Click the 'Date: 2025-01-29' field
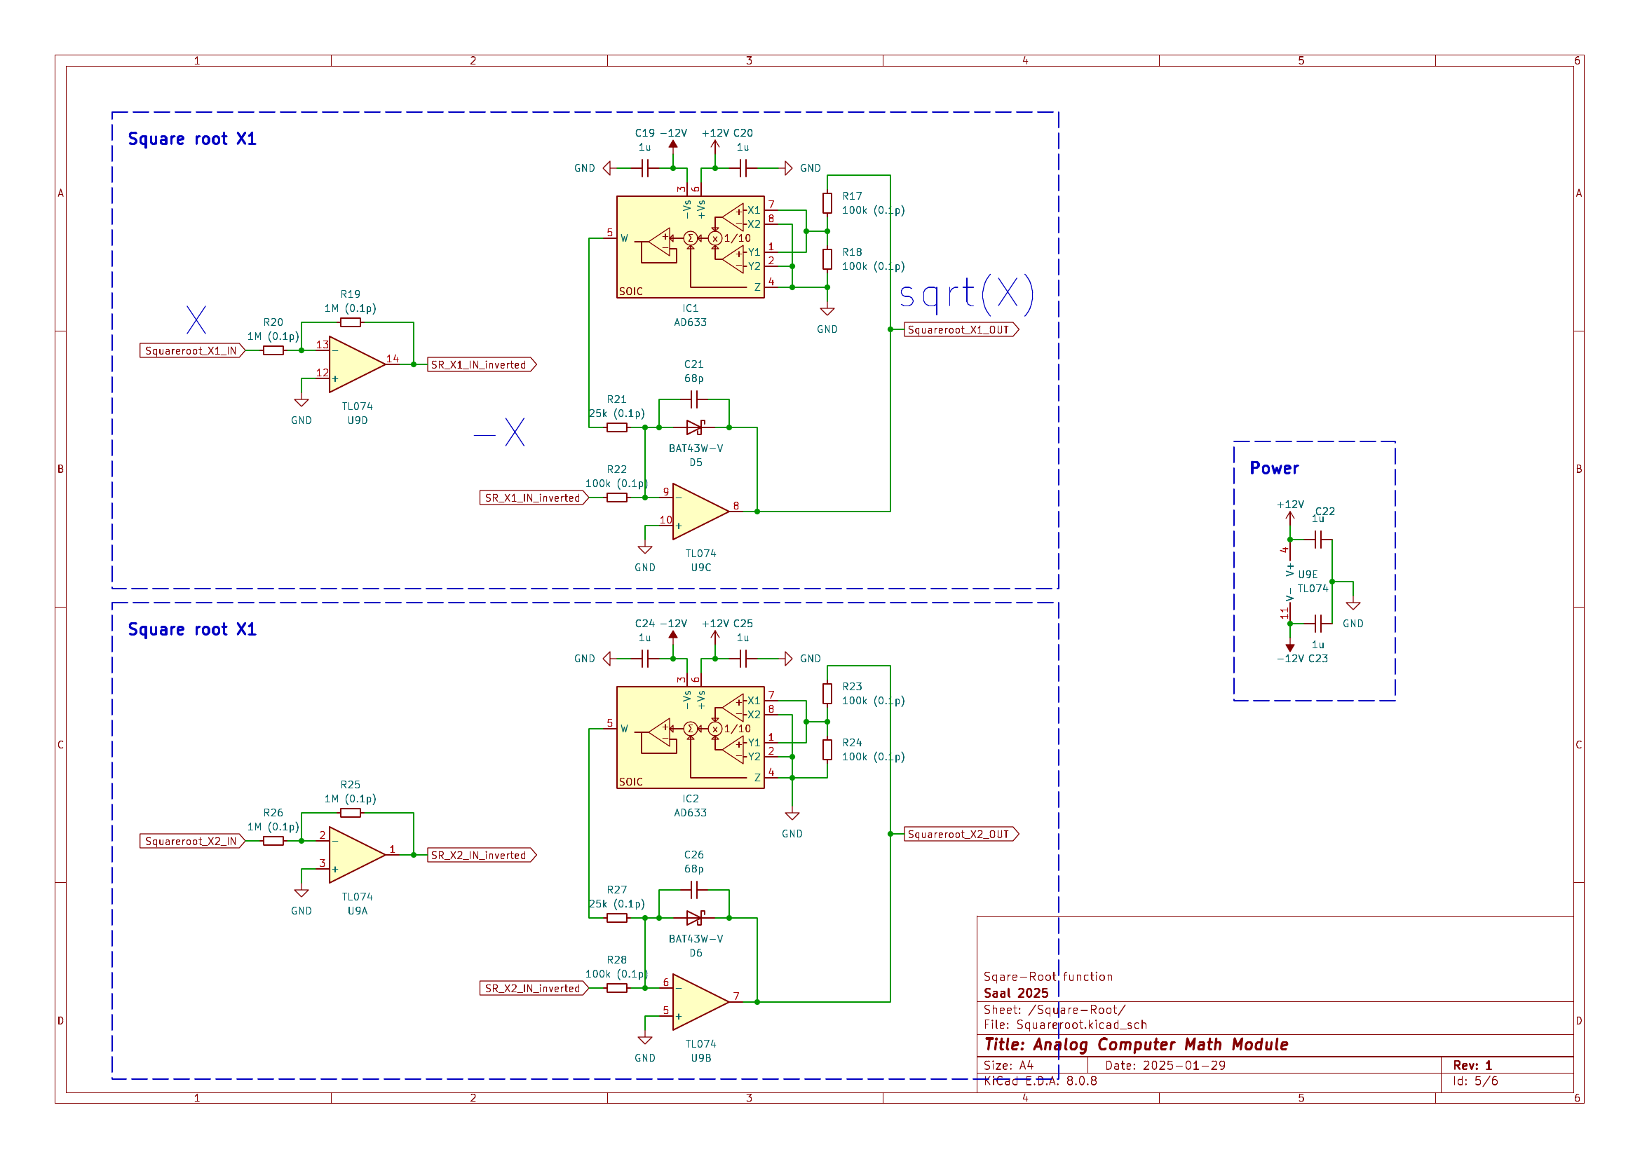The image size is (1640, 1159). pos(1165,1066)
